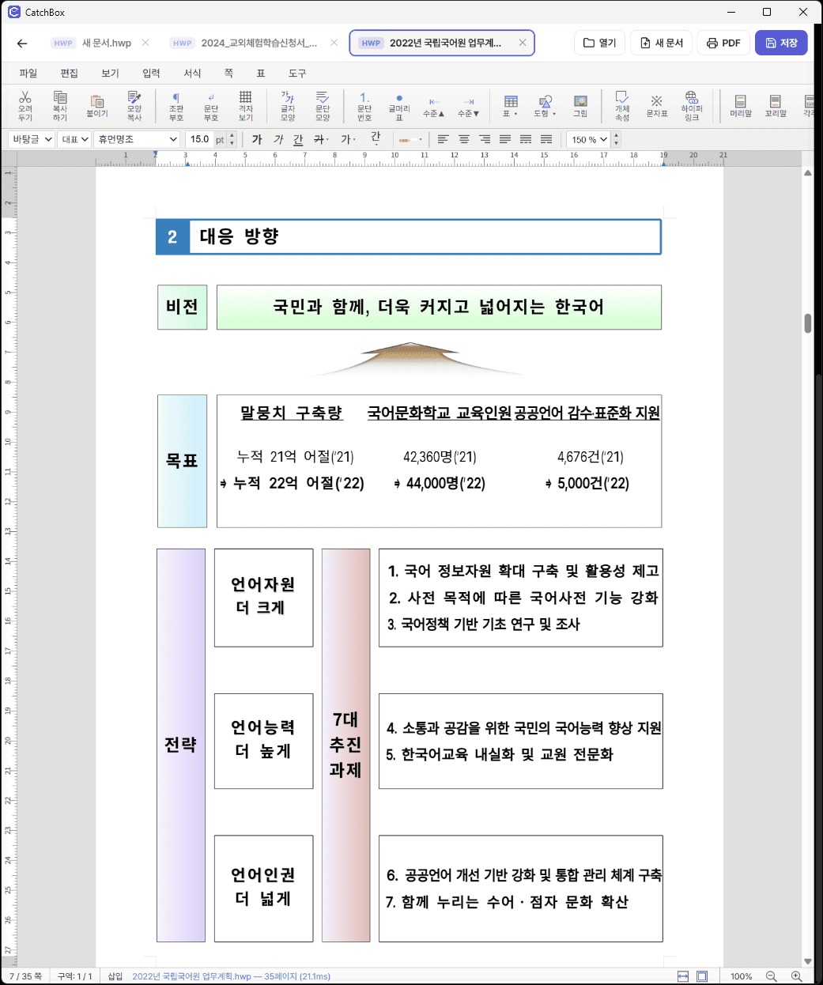Click the Footer (꼬리말) icon
The height and width of the screenshot is (985, 823).
click(776, 105)
